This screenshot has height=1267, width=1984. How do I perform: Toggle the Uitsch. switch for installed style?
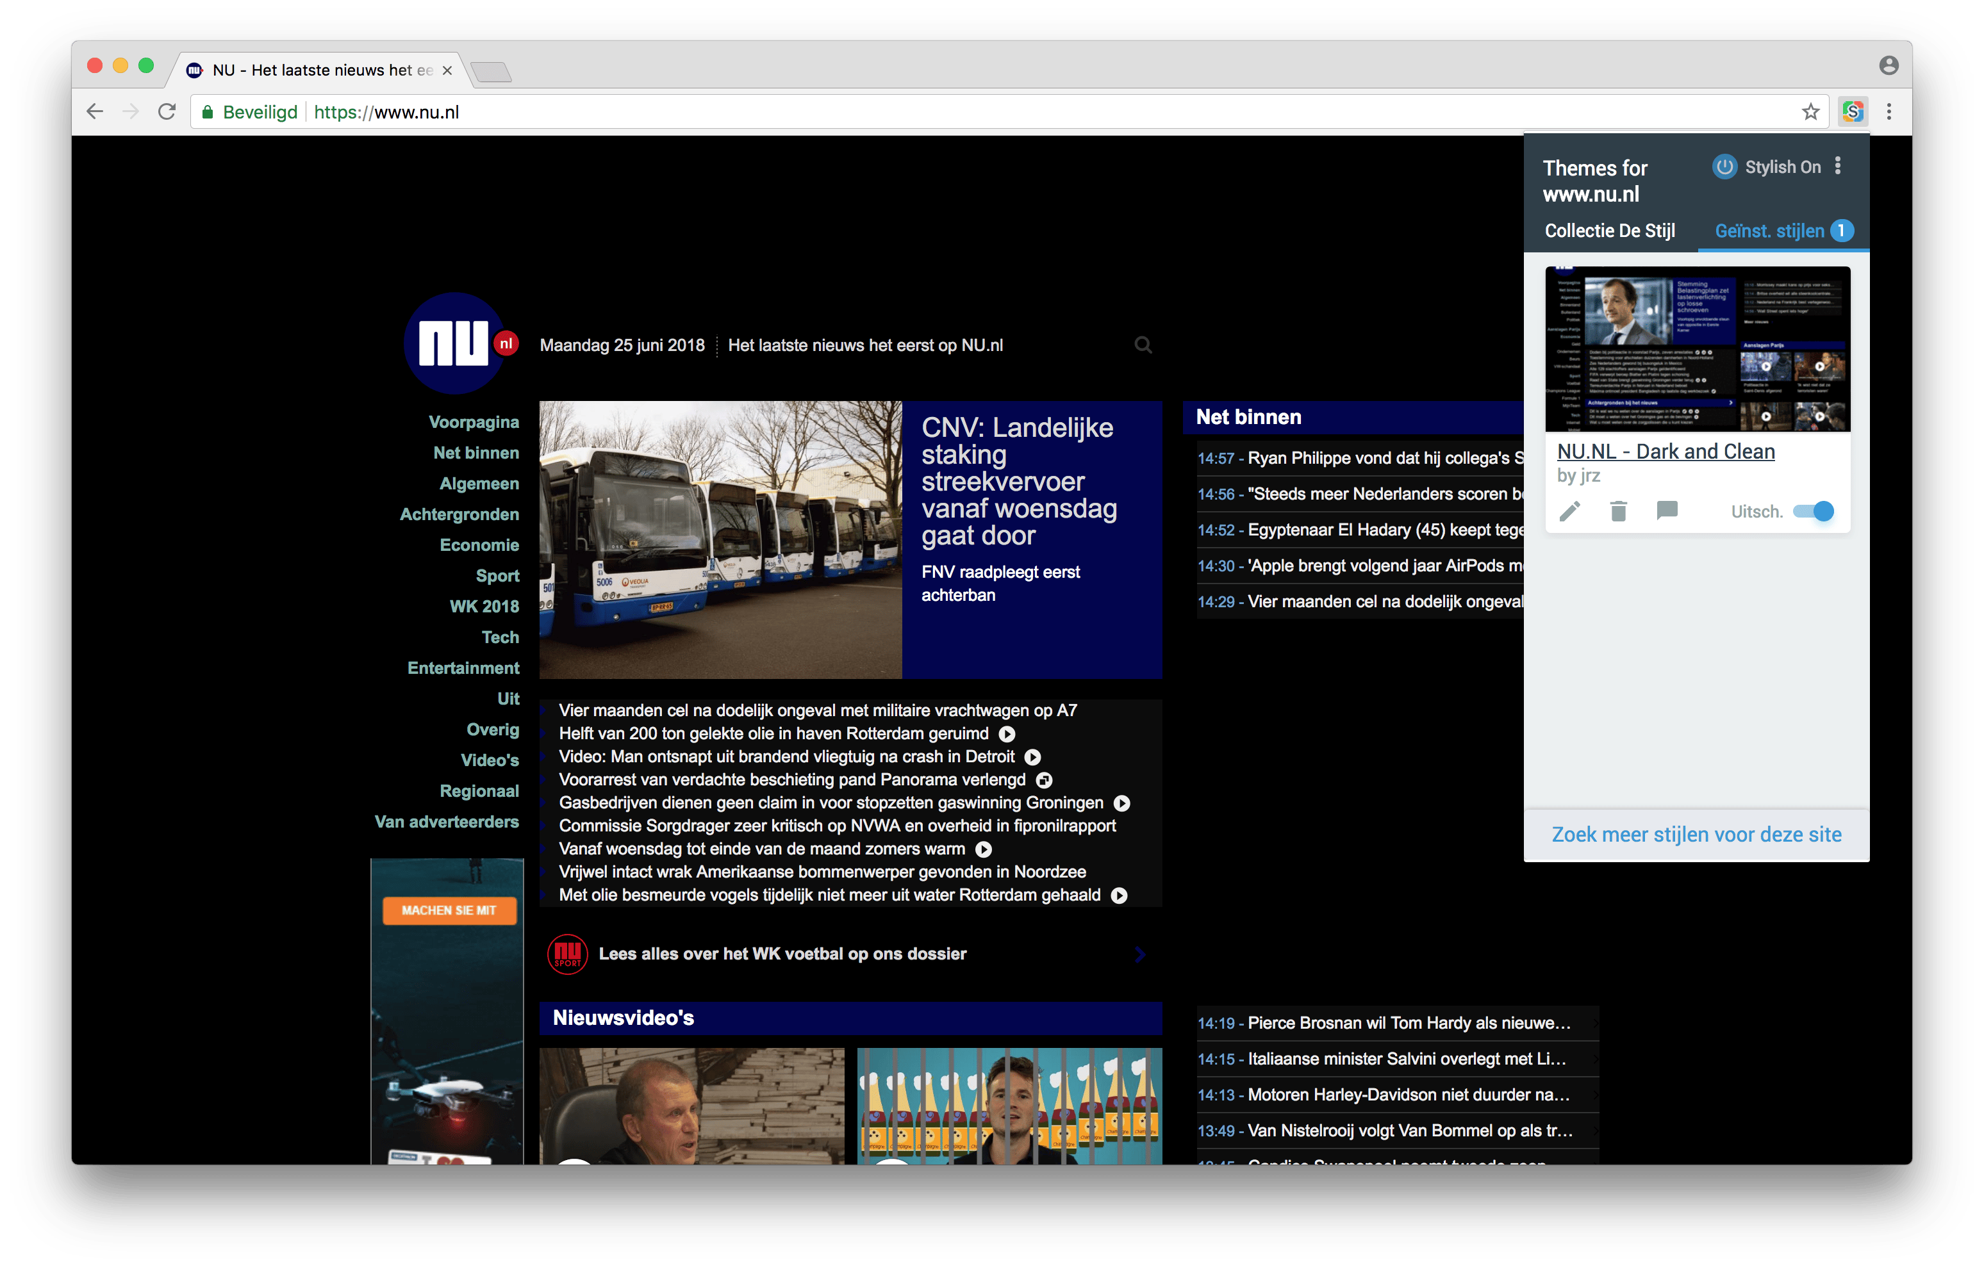(1814, 512)
